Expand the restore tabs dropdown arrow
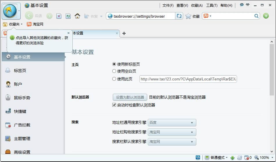Image resolution: width=276 pixels, height=162 pixels. [x=102, y=16]
